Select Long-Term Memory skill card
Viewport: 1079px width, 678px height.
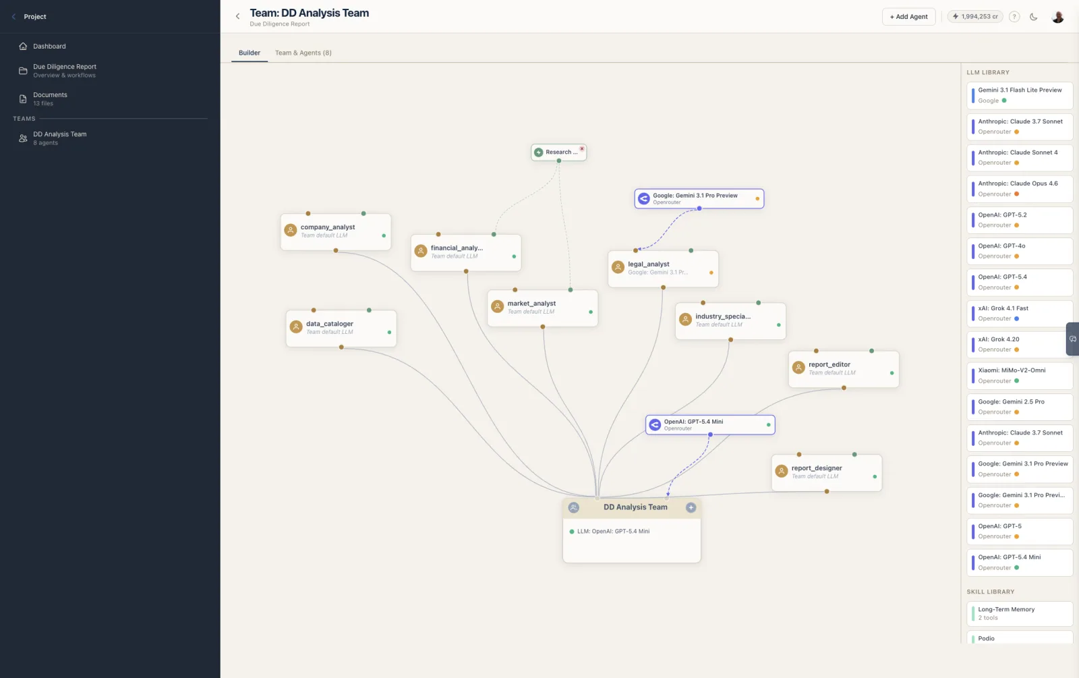pos(1020,614)
